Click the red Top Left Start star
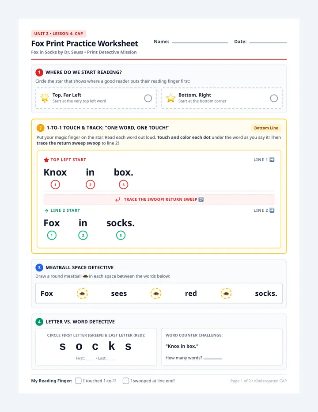Image resolution: width=318 pixels, height=412 pixels. pyautogui.click(x=46, y=160)
